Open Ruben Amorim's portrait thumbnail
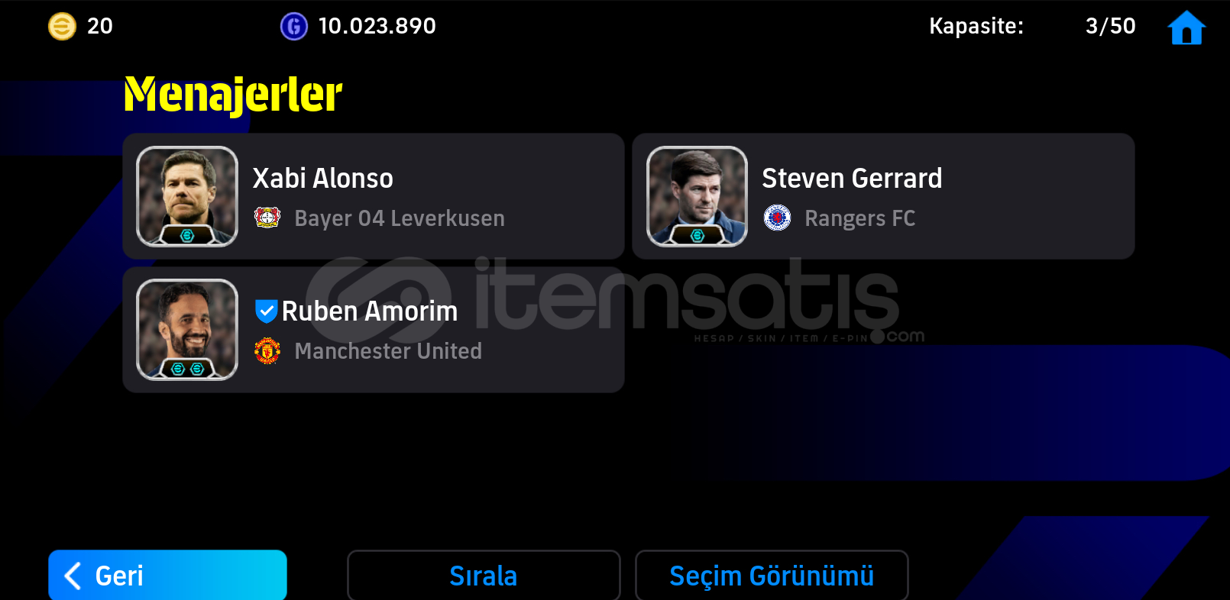1230x600 pixels. point(187,330)
